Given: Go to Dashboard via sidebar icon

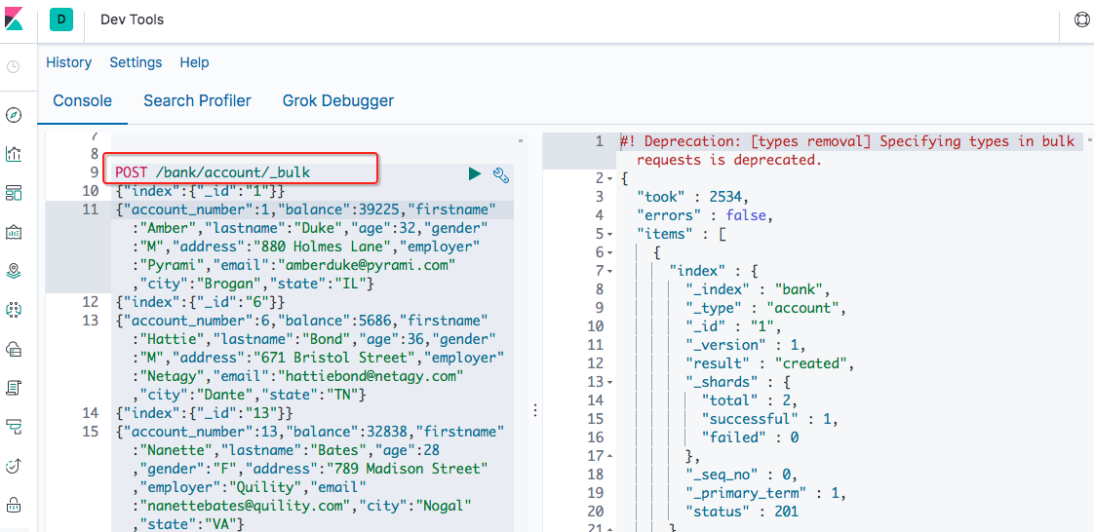Looking at the screenshot, I should pyautogui.click(x=14, y=193).
